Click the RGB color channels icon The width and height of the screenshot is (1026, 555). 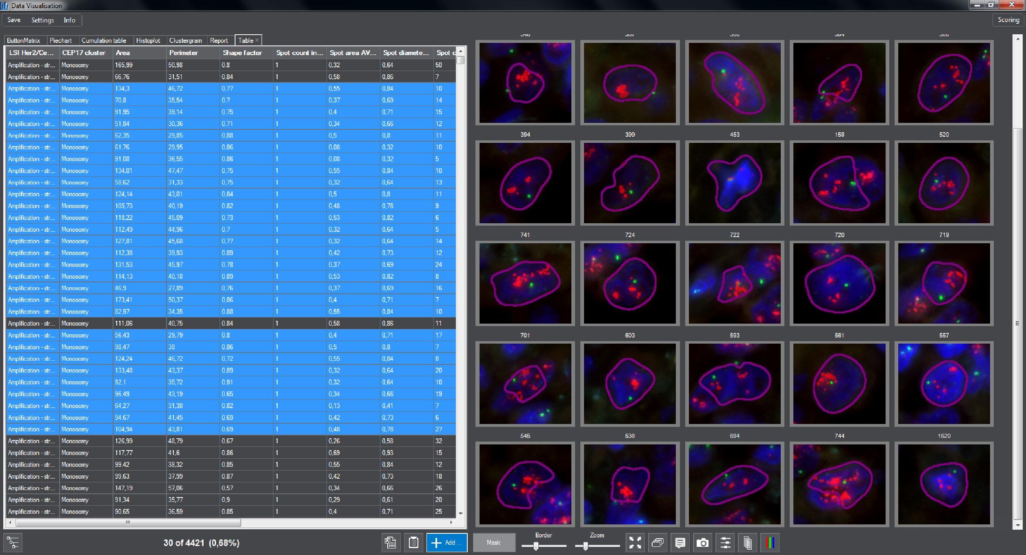point(770,542)
